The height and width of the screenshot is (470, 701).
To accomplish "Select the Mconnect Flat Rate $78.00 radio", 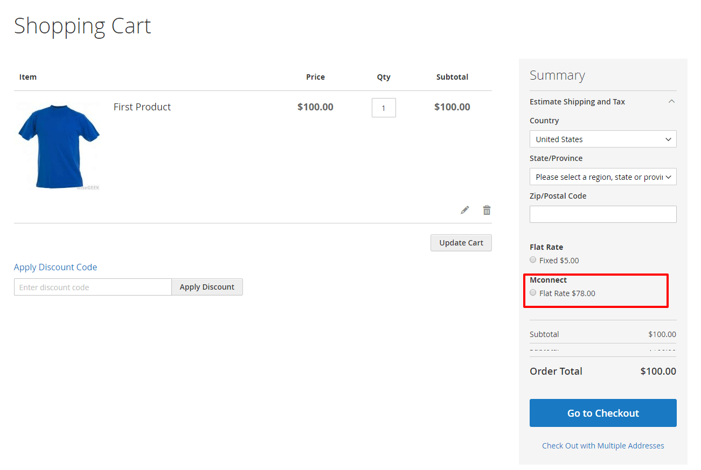I will point(533,293).
